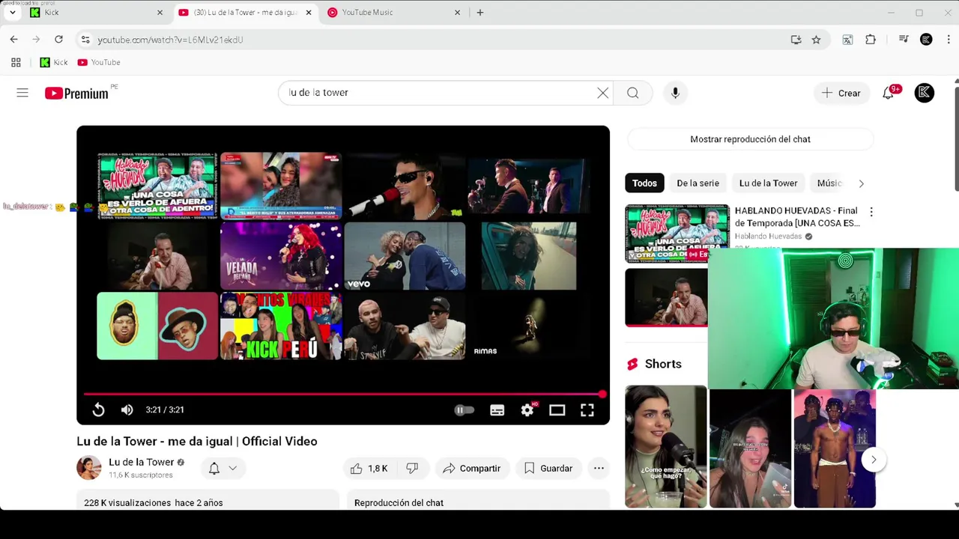The width and height of the screenshot is (959, 539).
Task: Enter fullscreen mode in the player
Action: (587, 409)
